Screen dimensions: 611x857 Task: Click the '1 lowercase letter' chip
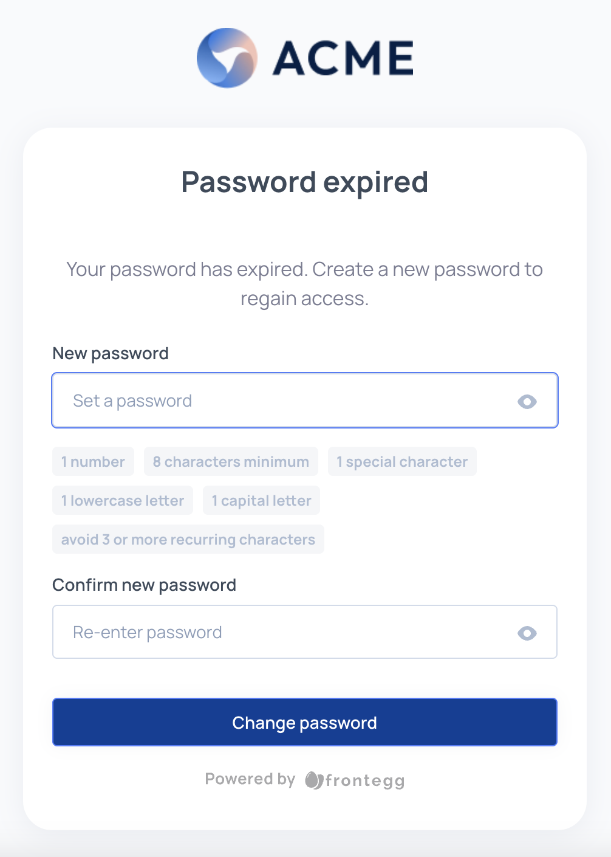pos(122,500)
